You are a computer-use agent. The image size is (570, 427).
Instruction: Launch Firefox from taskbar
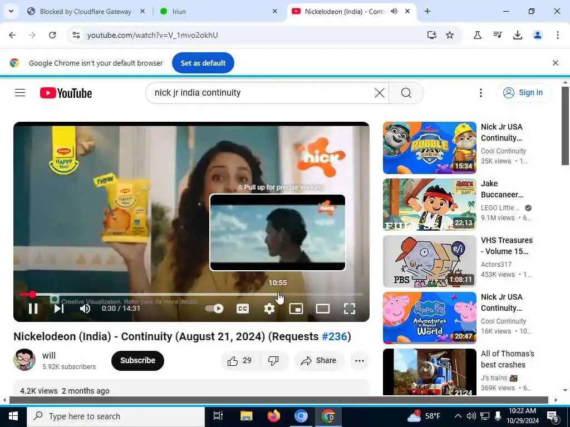(x=273, y=416)
